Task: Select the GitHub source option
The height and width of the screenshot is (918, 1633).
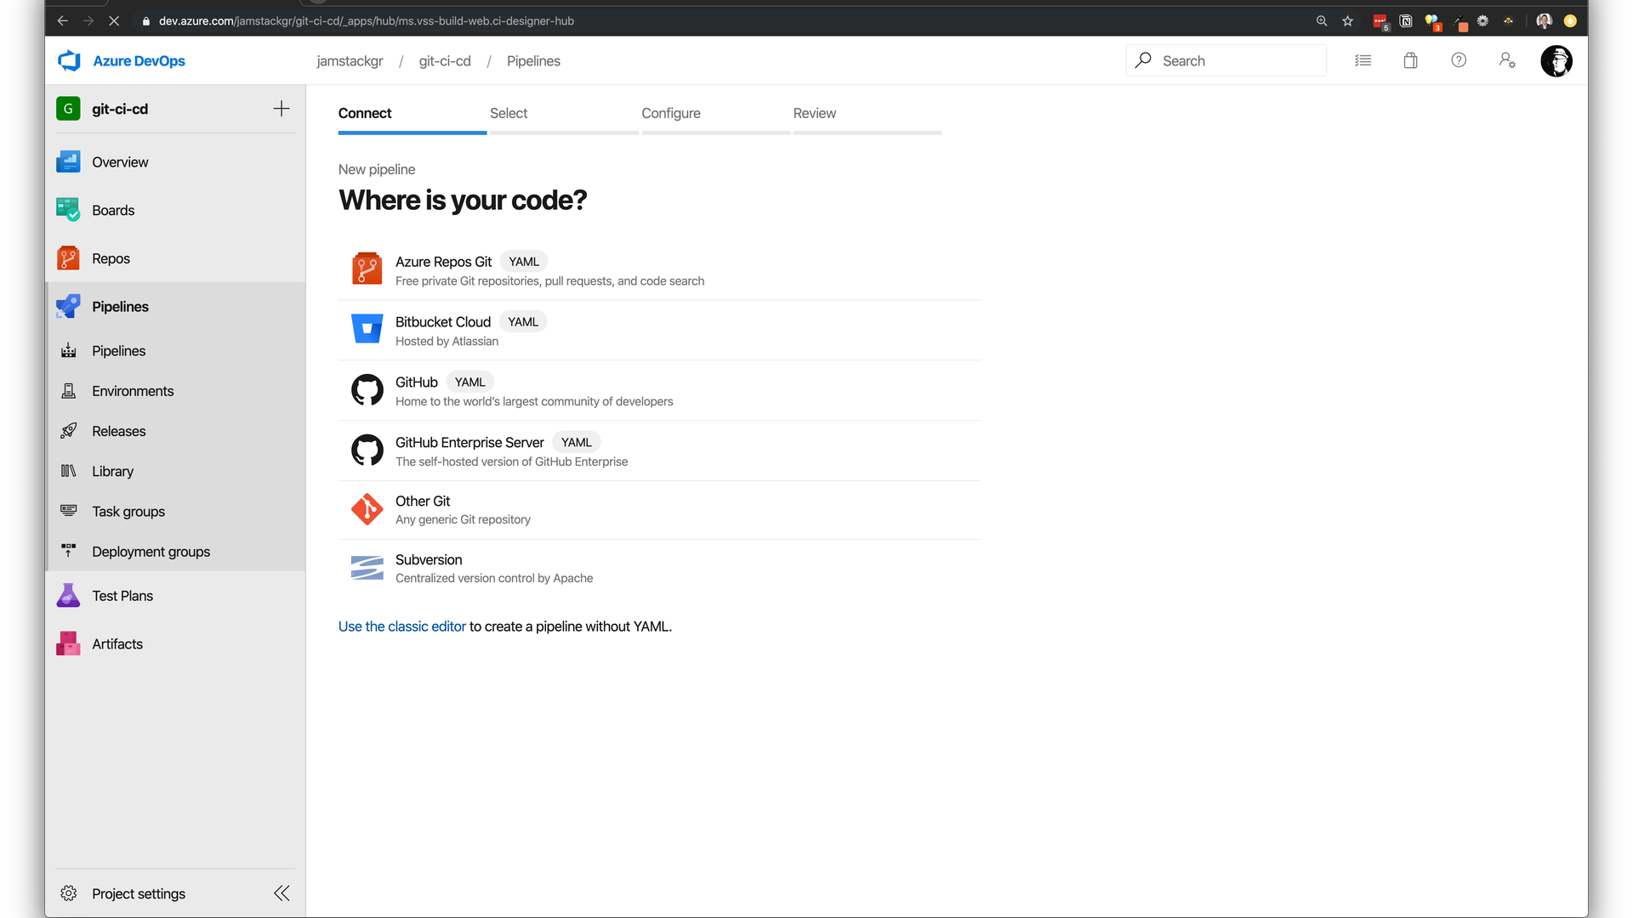Action: [416, 382]
